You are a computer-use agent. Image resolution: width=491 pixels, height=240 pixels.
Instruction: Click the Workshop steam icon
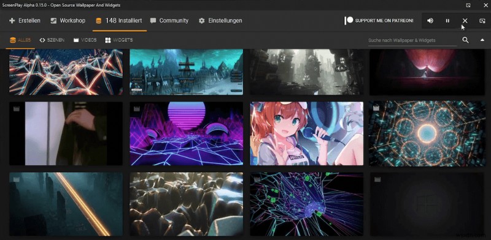coord(53,21)
